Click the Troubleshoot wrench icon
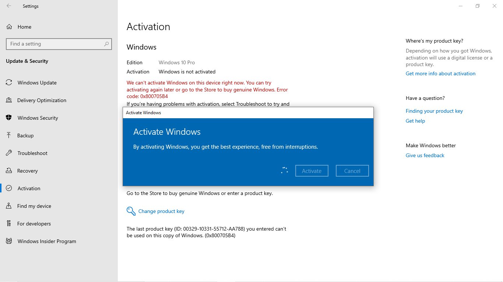Image resolution: width=503 pixels, height=282 pixels. coord(9,153)
